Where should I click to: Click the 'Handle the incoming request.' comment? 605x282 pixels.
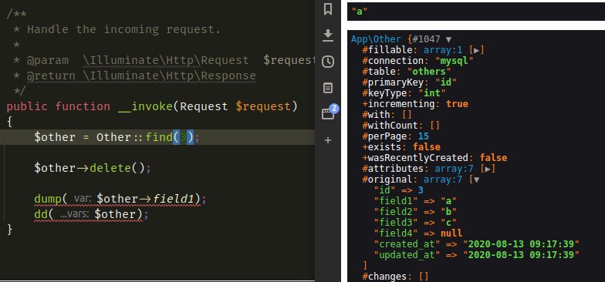123,29
